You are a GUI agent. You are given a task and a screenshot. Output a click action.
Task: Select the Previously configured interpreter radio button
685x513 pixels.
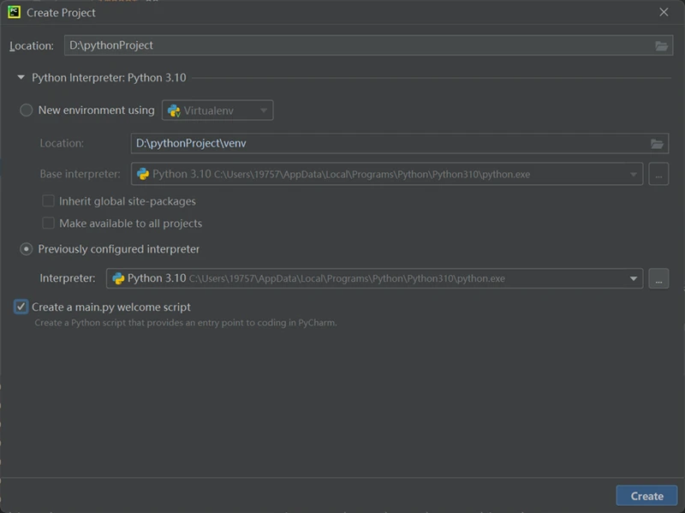click(x=27, y=249)
